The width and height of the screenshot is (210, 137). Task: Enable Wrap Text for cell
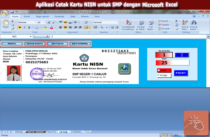pyautogui.click(x=86, y=22)
